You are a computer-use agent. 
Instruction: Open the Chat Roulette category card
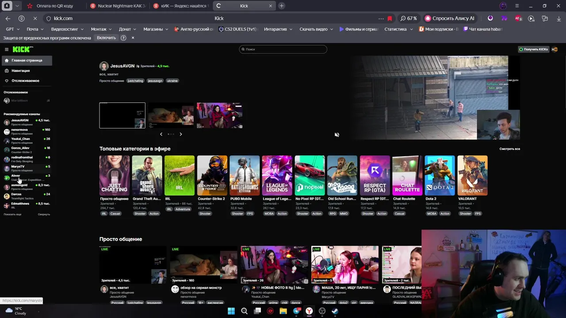click(407, 175)
